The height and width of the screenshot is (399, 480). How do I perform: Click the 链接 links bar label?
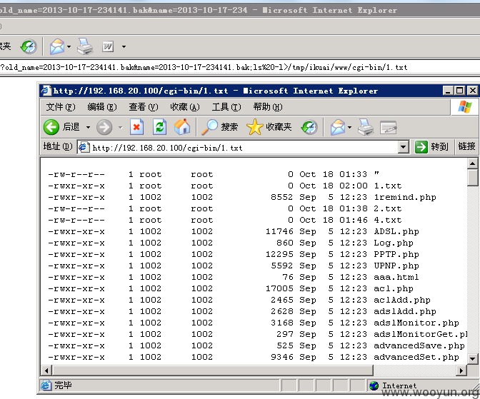point(466,147)
